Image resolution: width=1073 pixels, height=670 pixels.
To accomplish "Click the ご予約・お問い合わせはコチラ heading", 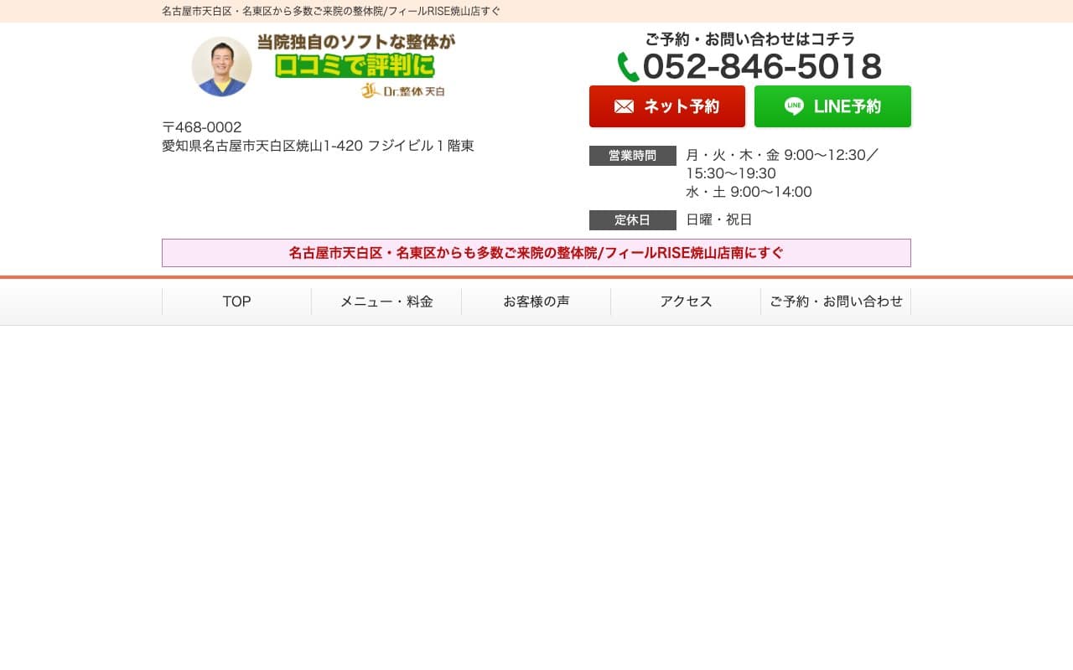I will click(749, 39).
